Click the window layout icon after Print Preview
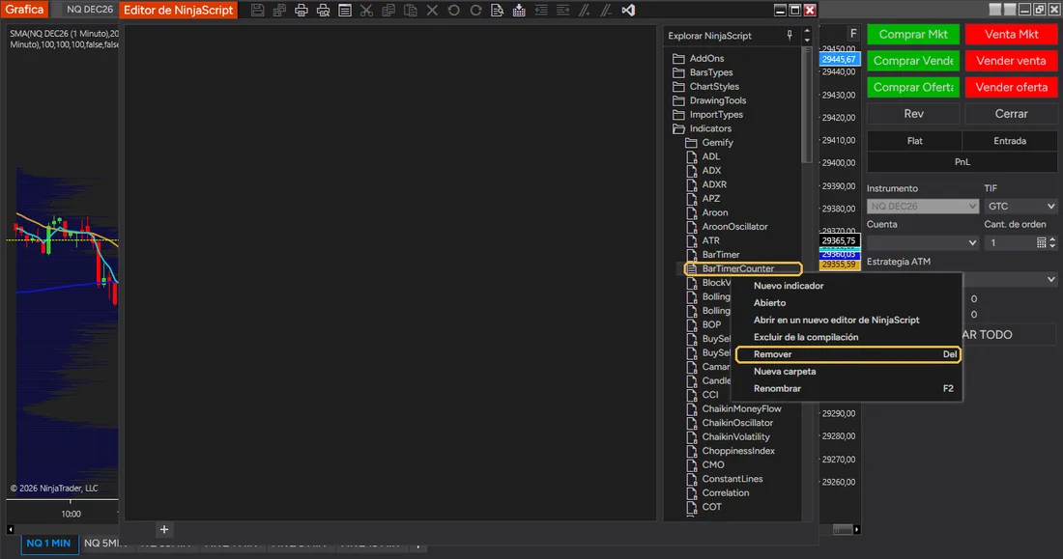 click(x=344, y=11)
